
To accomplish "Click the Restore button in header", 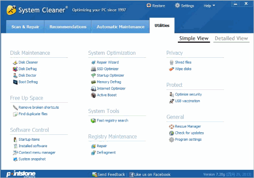I will pyautogui.click(x=156, y=6).
